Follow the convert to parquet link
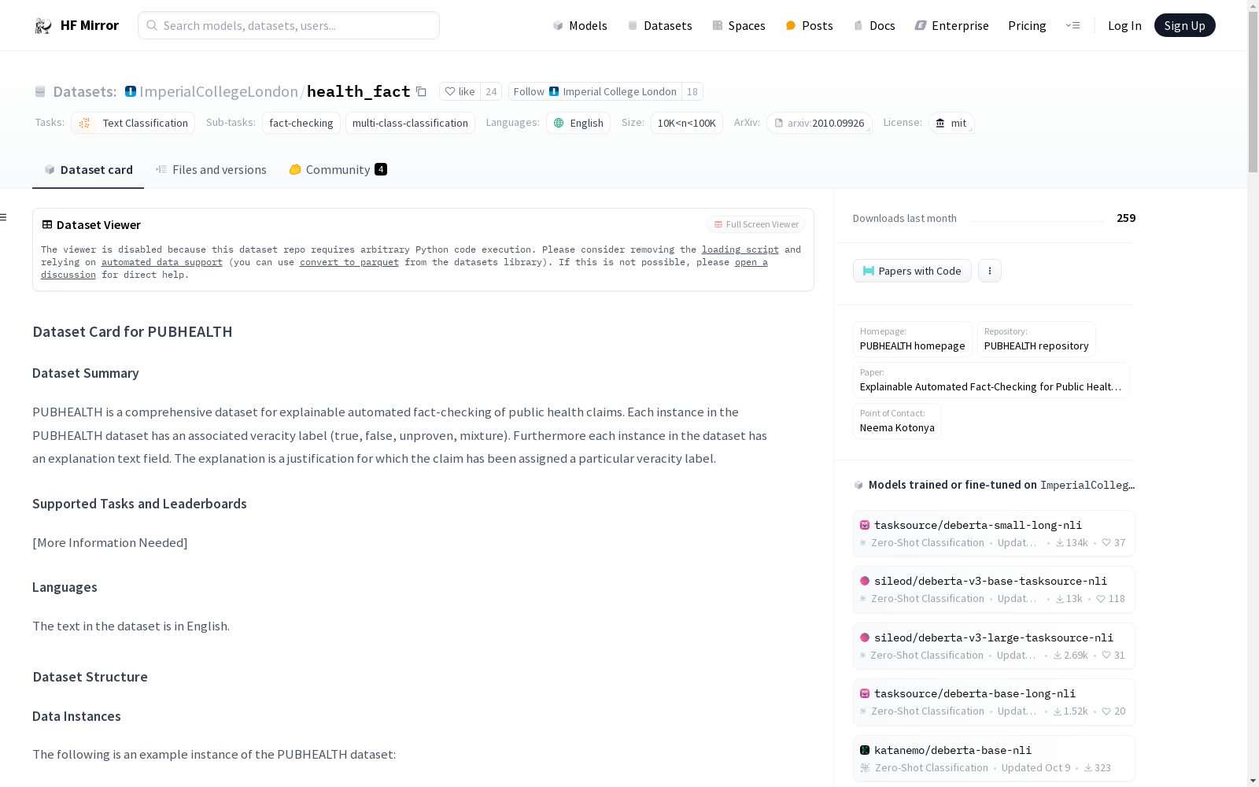This screenshot has height=787, width=1259. click(x=349, y=262)
